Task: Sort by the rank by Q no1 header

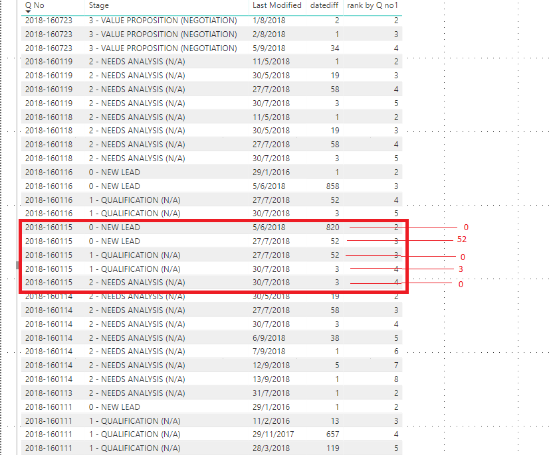Action: (x=372, y=5)
